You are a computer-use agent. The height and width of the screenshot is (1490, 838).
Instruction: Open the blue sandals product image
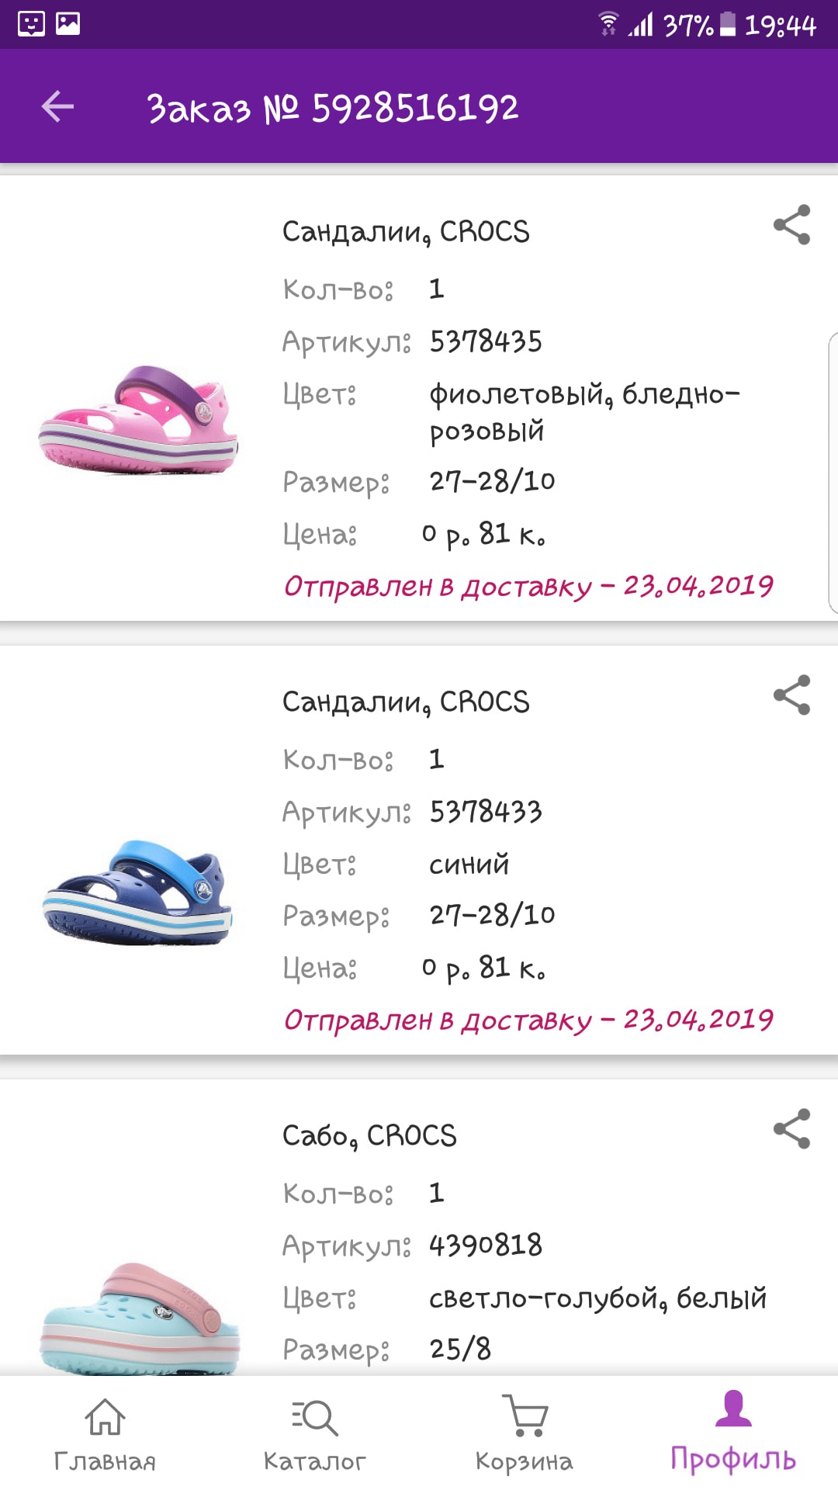[x=138, y=891]
